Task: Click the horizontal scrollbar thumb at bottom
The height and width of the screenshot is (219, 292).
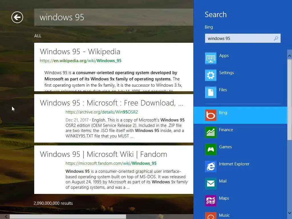Action: click(x=68, y=217)
